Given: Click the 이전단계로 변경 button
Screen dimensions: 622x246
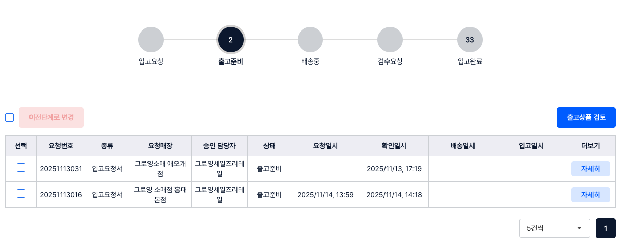Looking at the screenshot, I should click(51, 117).
